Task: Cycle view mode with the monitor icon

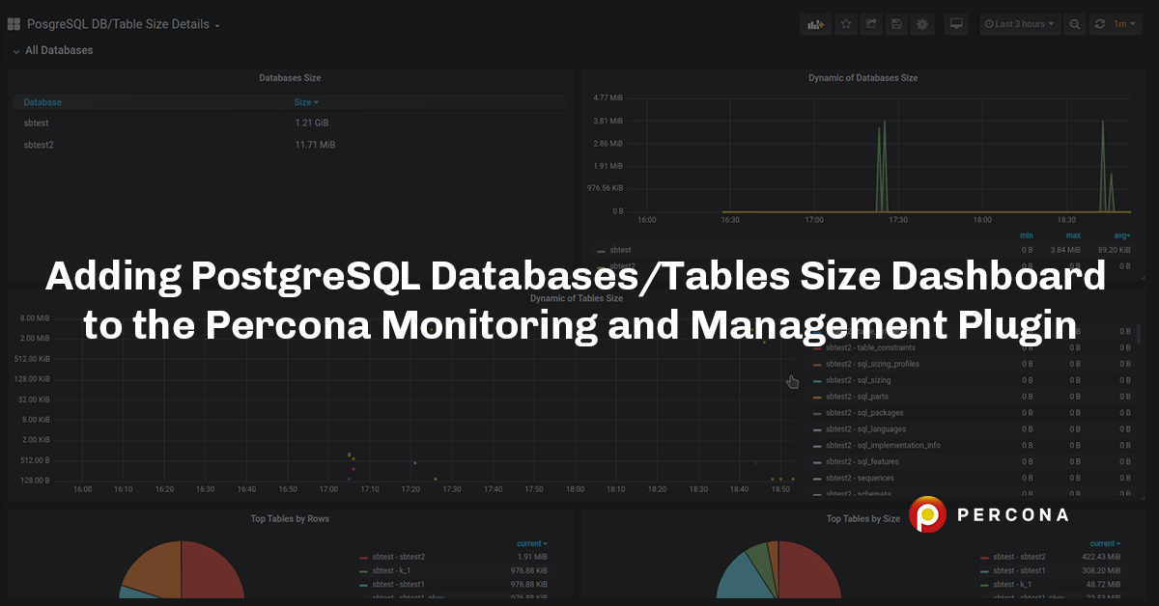Action: tap(956, 24)
